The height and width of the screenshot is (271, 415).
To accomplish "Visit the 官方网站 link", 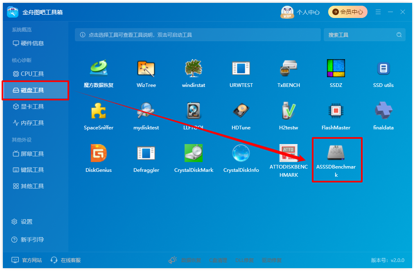I will pyautogui.click(x=27, y=260).
